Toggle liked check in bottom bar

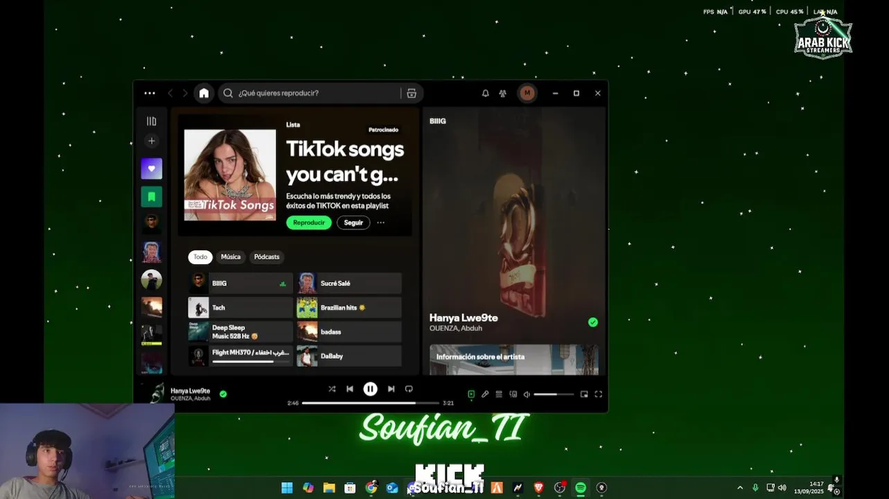(x=223, y=394)
